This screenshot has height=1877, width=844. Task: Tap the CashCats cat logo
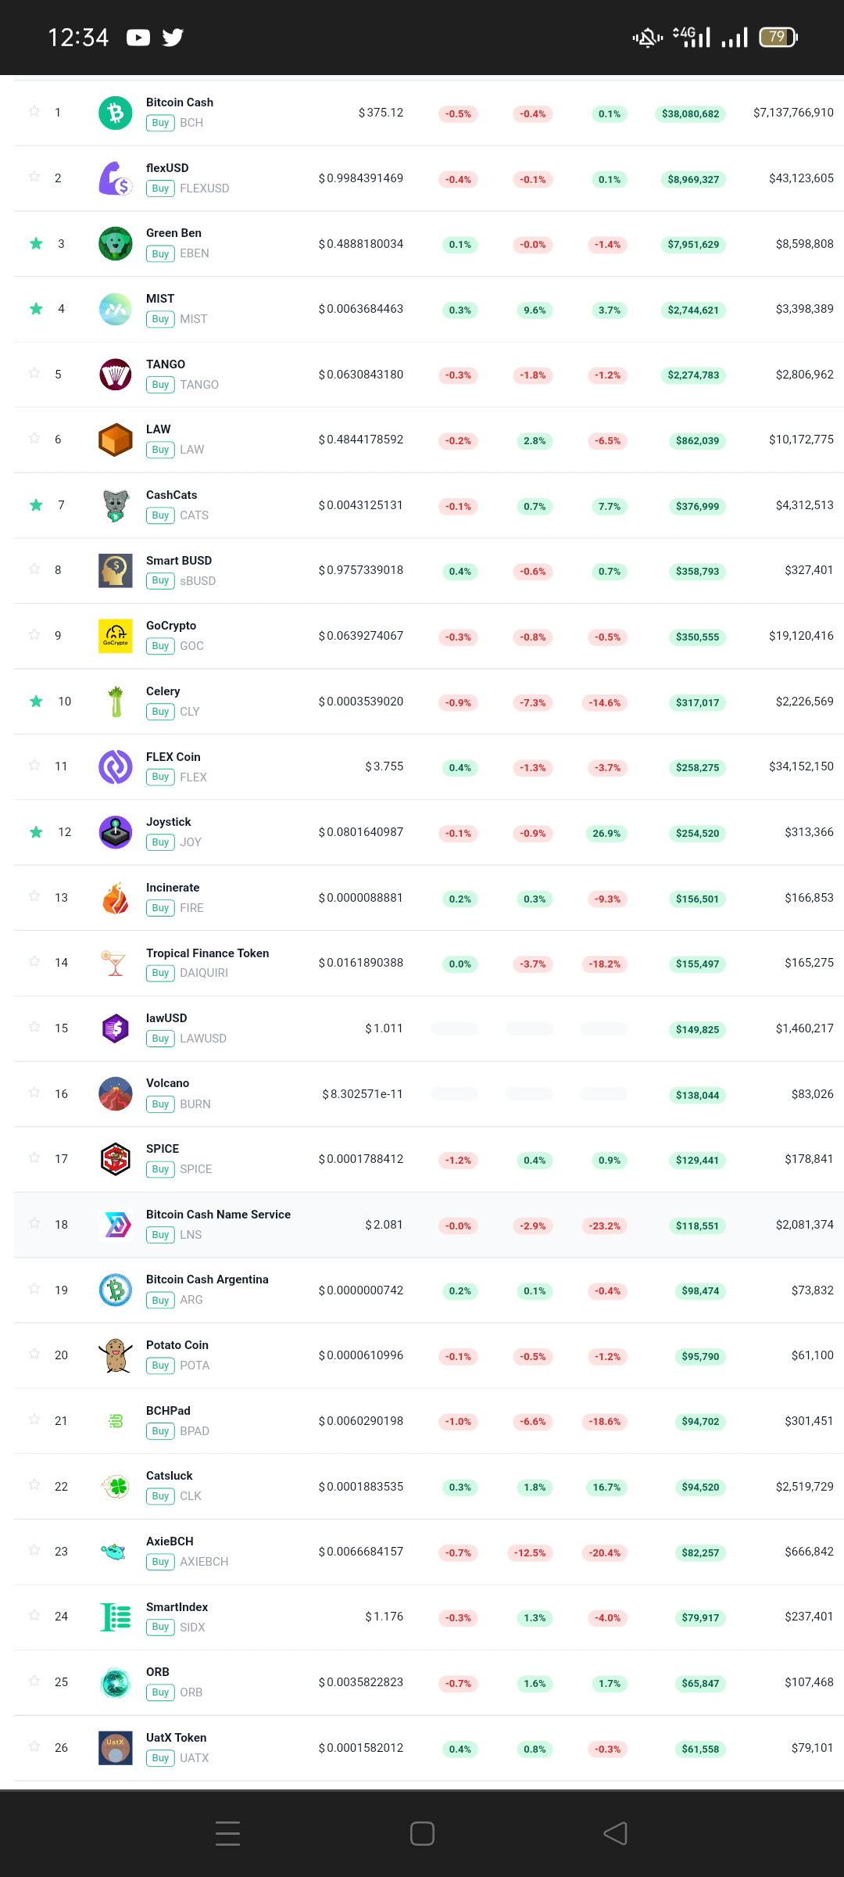116,505
